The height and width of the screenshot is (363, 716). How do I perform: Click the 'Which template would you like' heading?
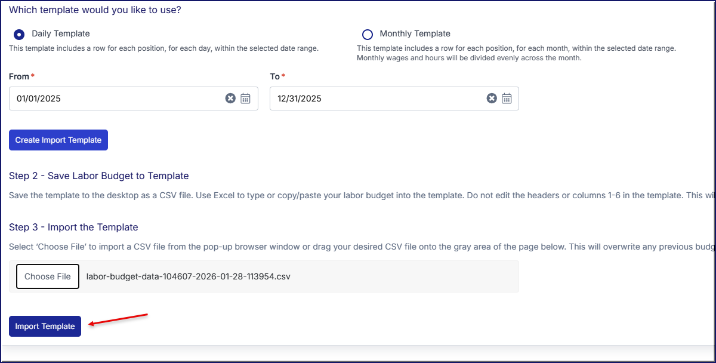pos(95,10)
